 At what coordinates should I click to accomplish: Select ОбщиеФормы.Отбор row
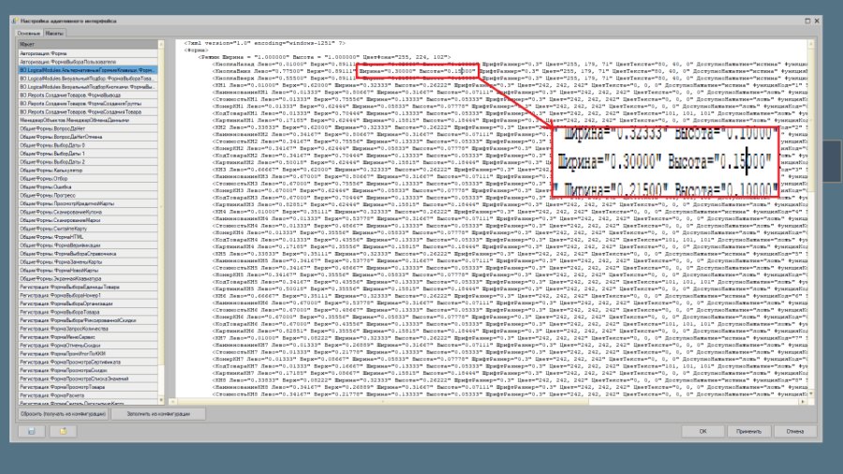click(87, 178)
